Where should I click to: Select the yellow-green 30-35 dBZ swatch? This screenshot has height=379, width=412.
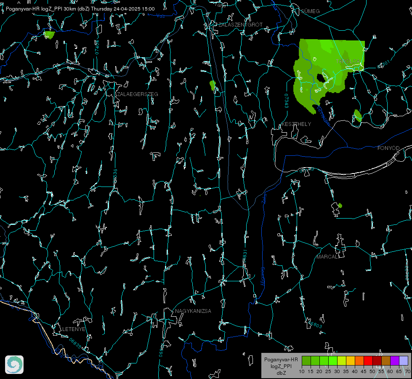pos(342,360)
